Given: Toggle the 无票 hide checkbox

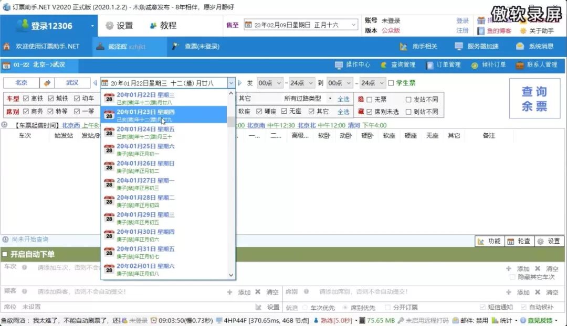Looking at the screenshot, I should click(369, 99).
